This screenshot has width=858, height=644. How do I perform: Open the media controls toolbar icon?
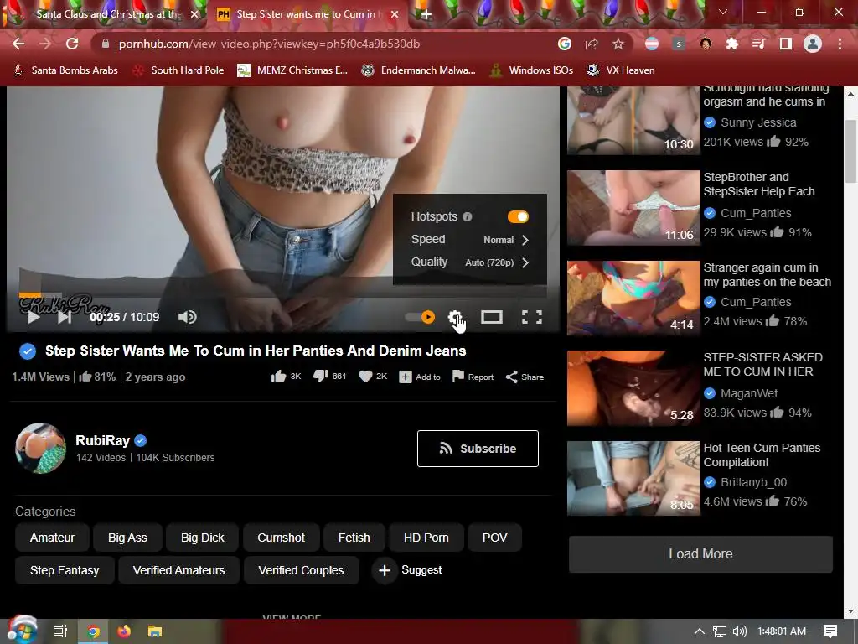coord(759,44)
